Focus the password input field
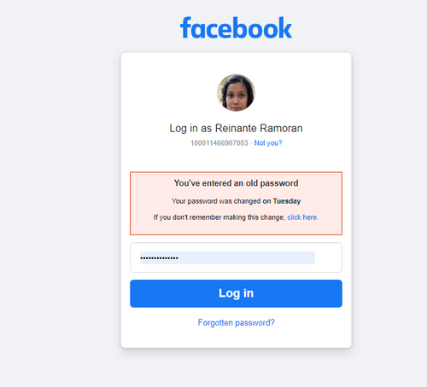427x387 pixels. point(236,257)
